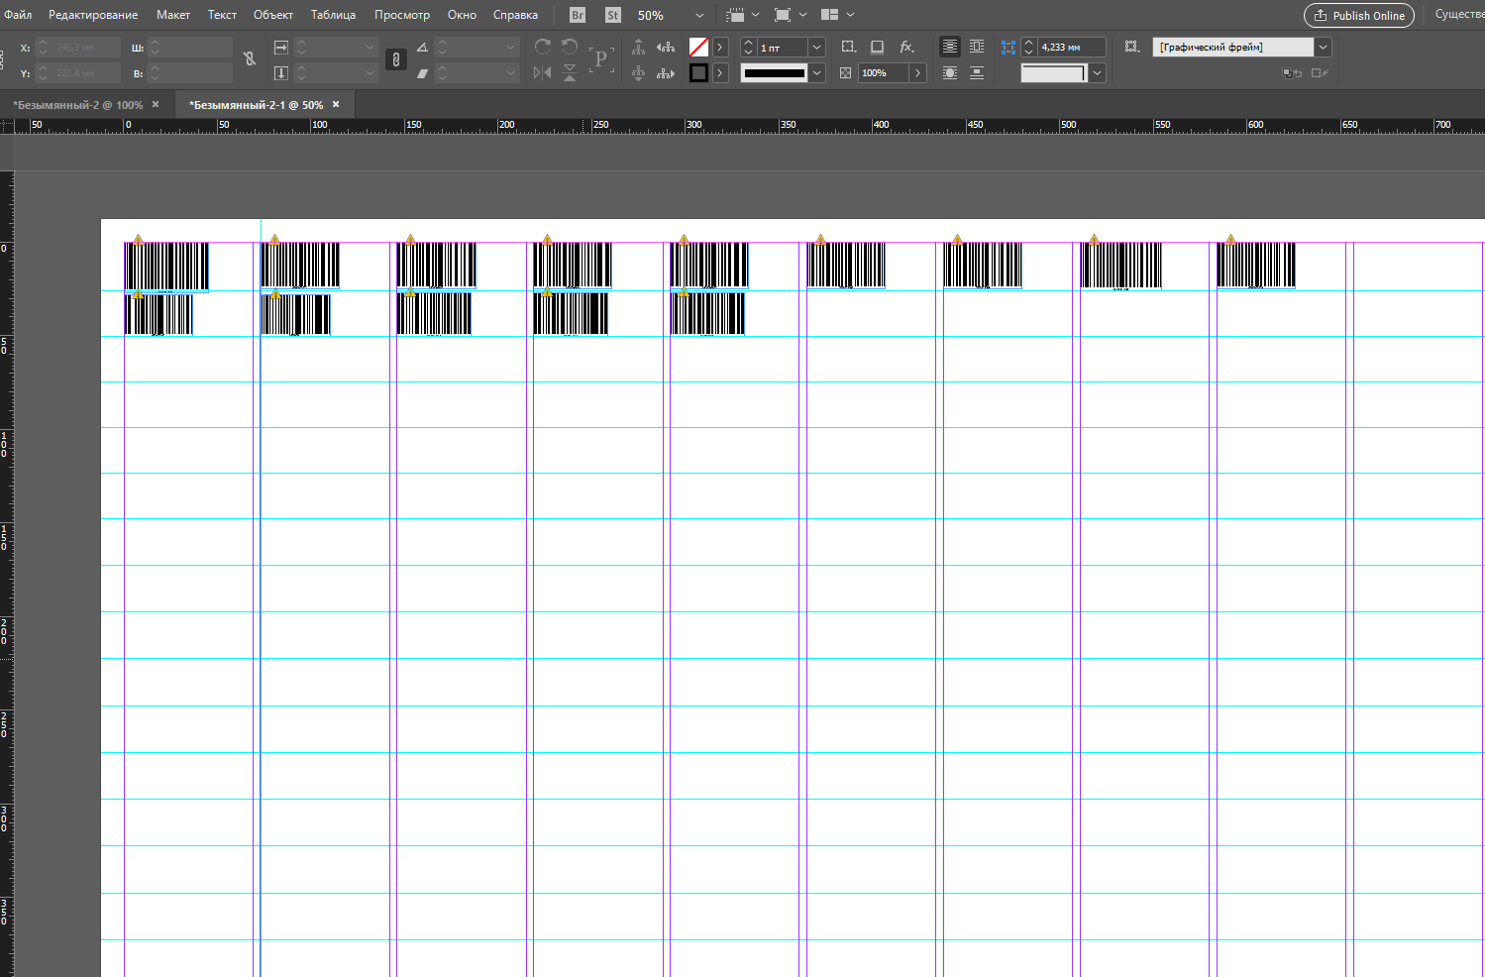Screen dimensions: 1485x977
Task: Toggle the constrain width and height proportions icon
Action: tap(250, 59)
